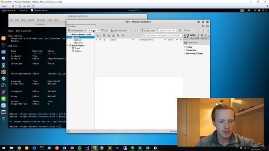
Task: Close the Events pane
Action: coord(208,31)
